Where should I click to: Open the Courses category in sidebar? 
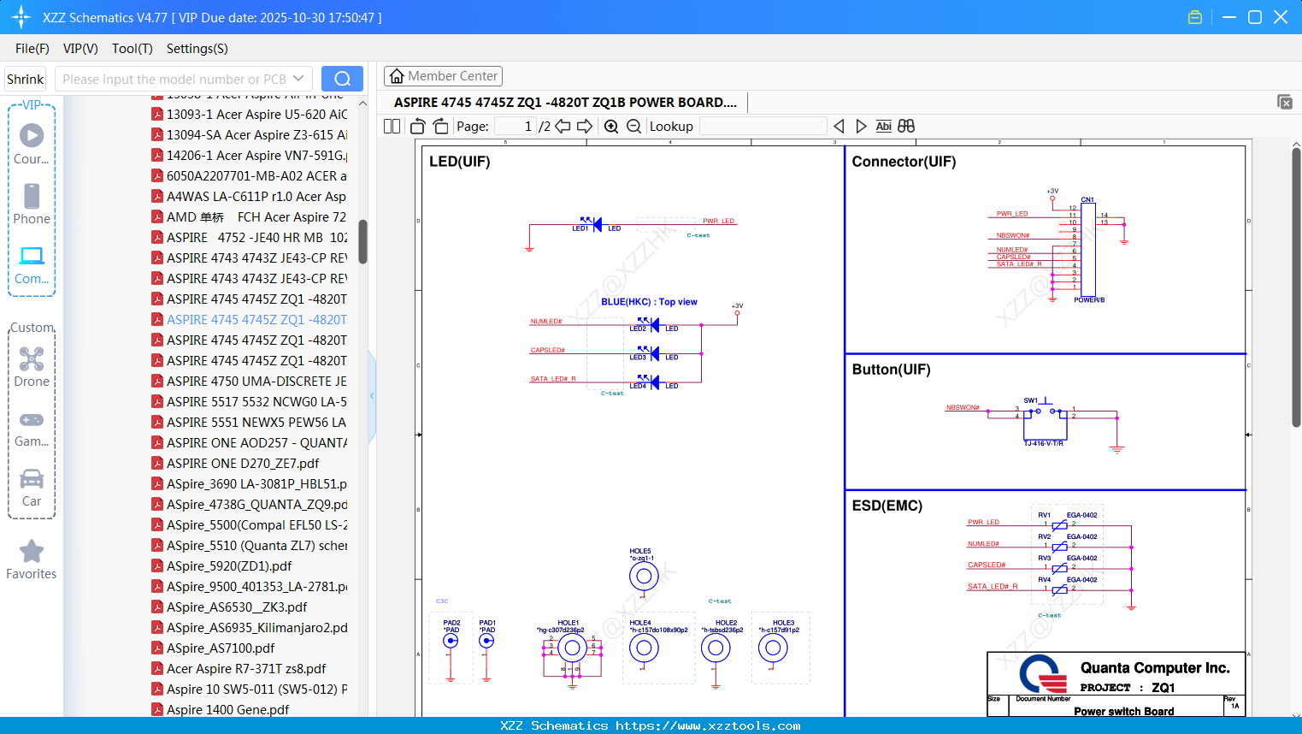point(32,144)
